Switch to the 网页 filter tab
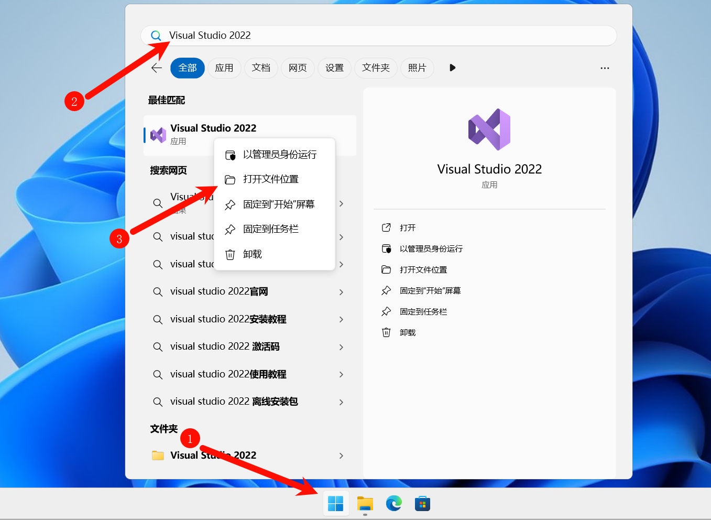 [x=298, y=68]
